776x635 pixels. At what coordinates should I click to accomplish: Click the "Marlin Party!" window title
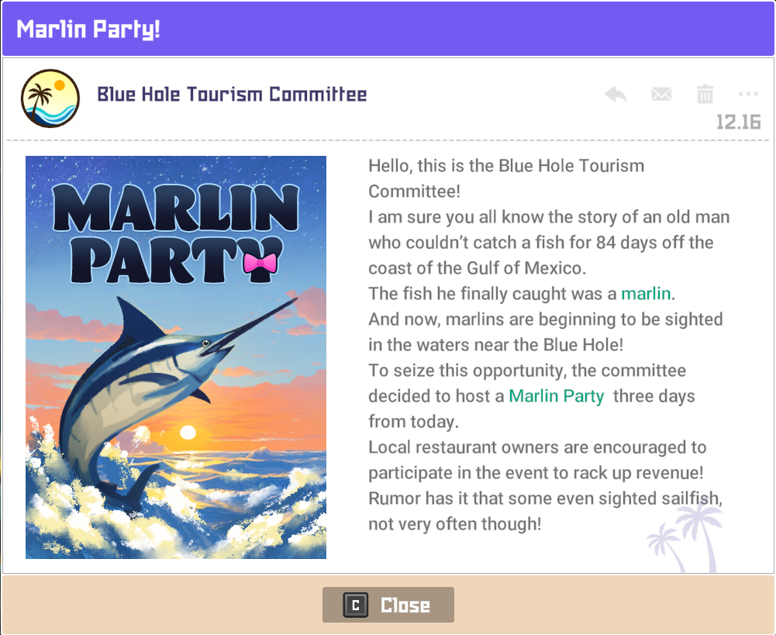88,29
